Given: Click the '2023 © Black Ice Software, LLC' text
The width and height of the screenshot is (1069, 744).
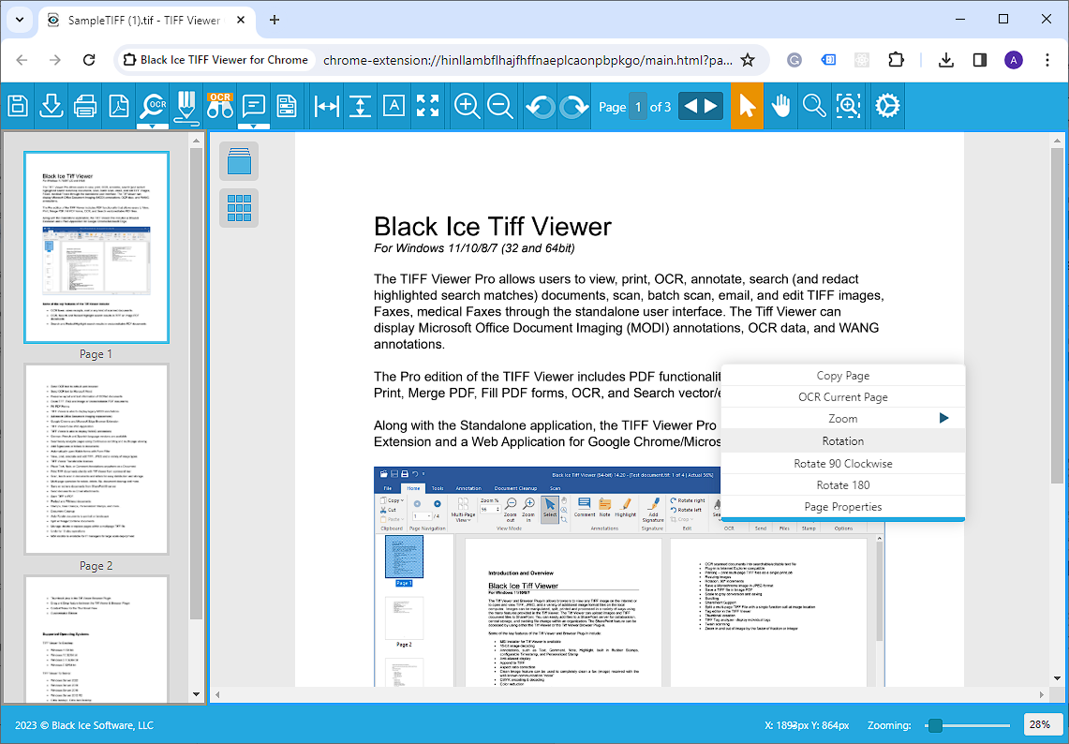Looking at the screenshot, I should (x=84, y=725).
